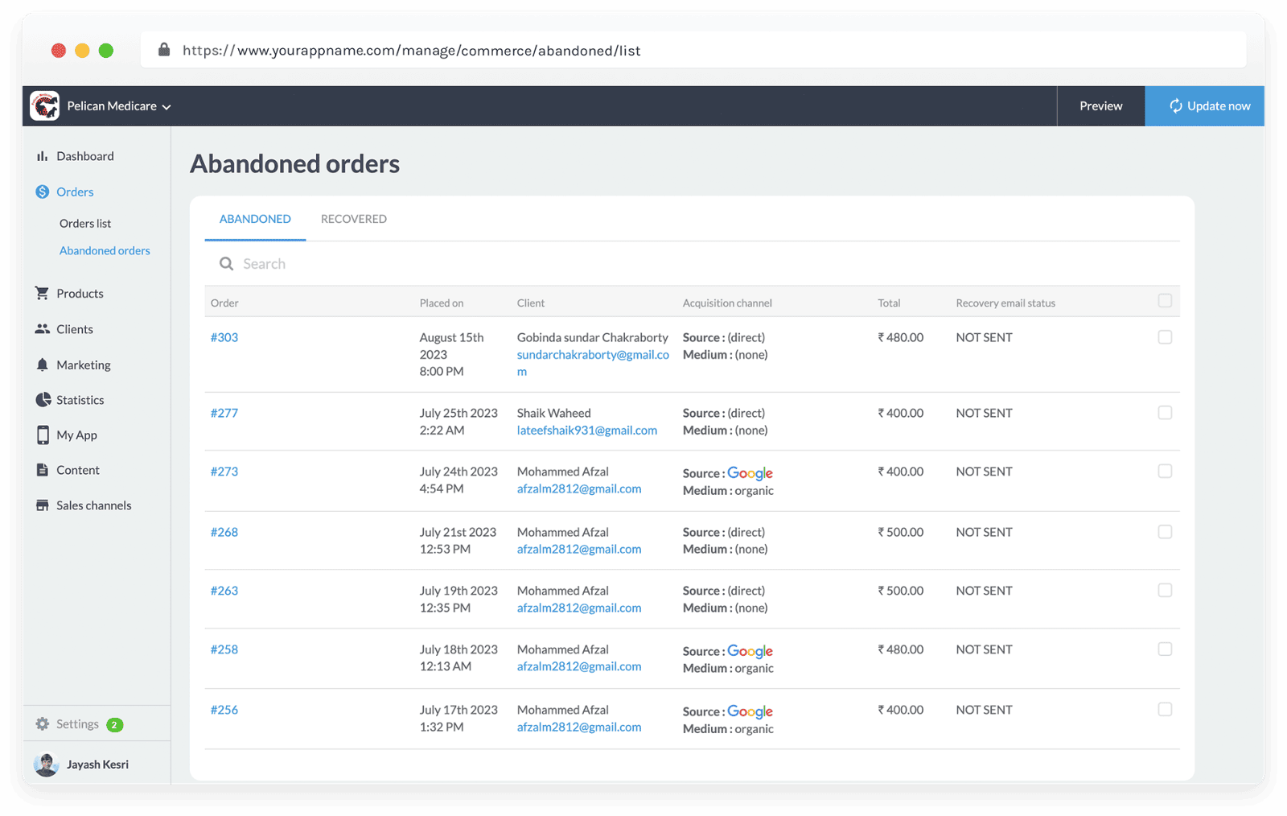Select all orders with the header checkbox
This screenshot has width=1287, height=816.
pos(1165,300)
